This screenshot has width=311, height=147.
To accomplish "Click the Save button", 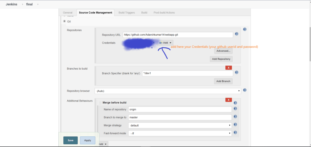I will [70, 140].
